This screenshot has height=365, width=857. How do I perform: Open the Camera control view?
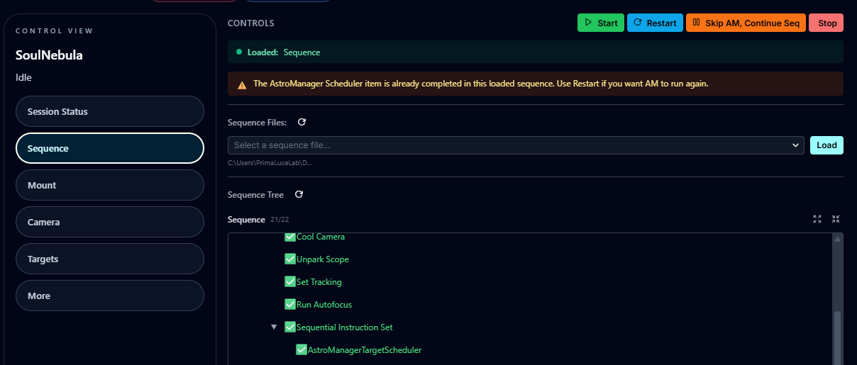coord(110,223)
